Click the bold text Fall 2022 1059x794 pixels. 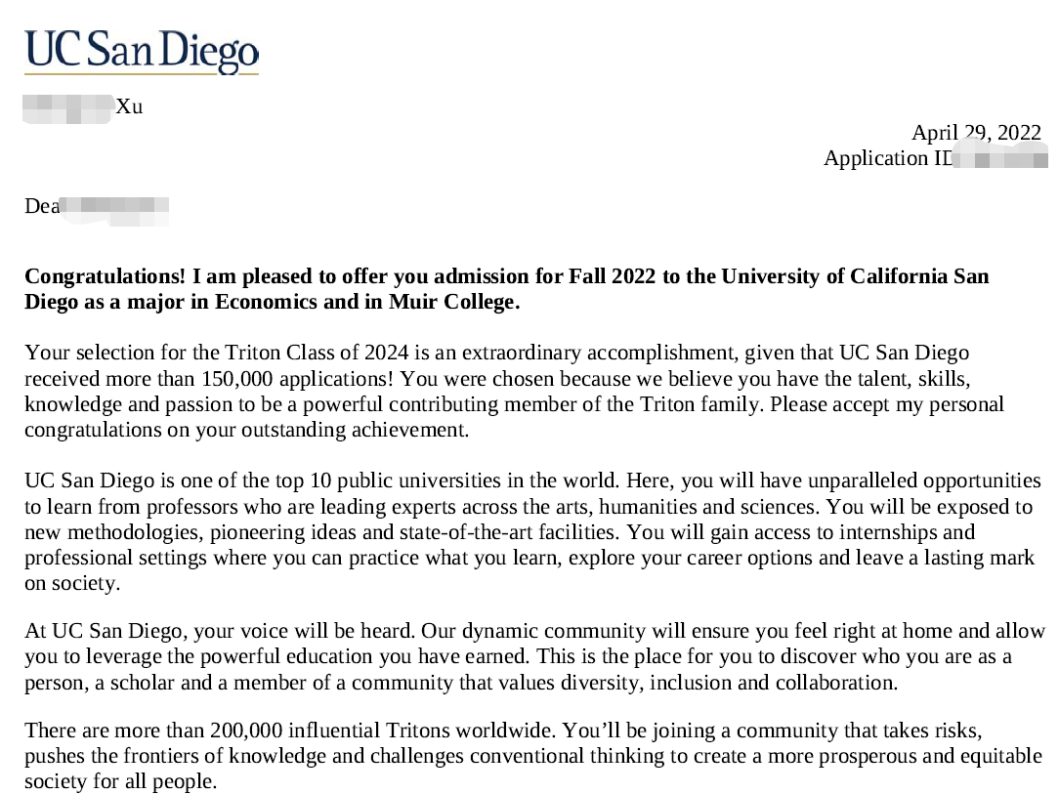pyautogui.click(x=611, y=276)
